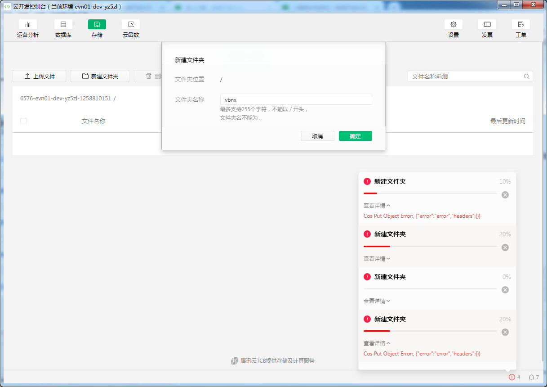Viewport: 547px width, 387px height.
Task: Click the 上传文件 upload button
Action: [x=40, y=76]
